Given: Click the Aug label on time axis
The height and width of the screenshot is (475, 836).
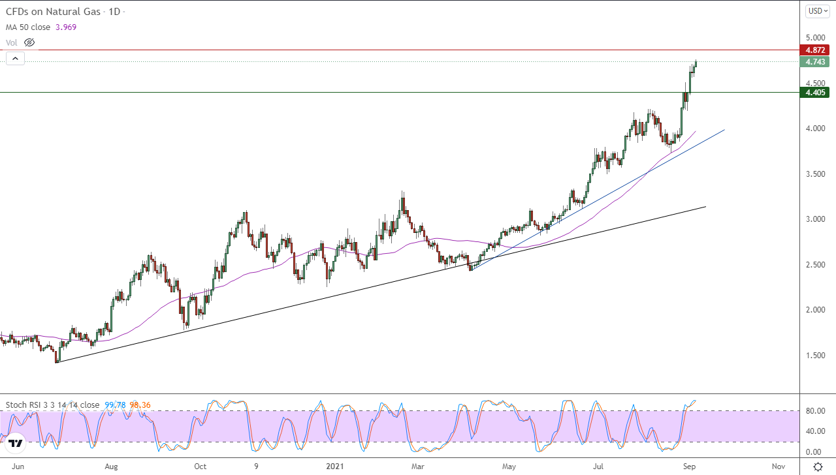Looking at the screenshot, I should [111, 467].
